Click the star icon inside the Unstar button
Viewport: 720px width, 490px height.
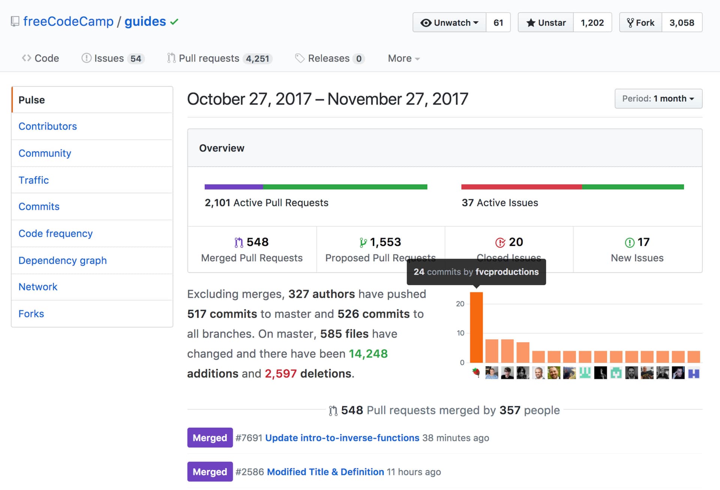[531, 23]
